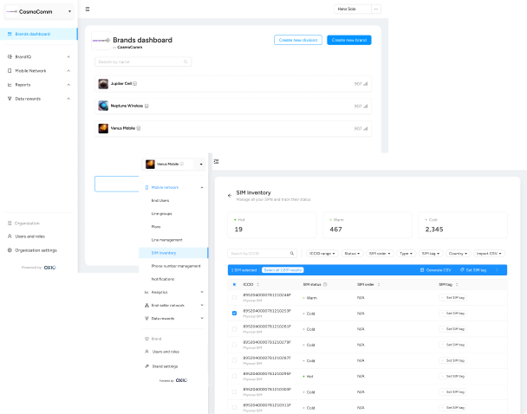This screenshot has height=414, width=527.
Task: Check the box for ICCID ending 0248F
Action: (x=234, y=297)
